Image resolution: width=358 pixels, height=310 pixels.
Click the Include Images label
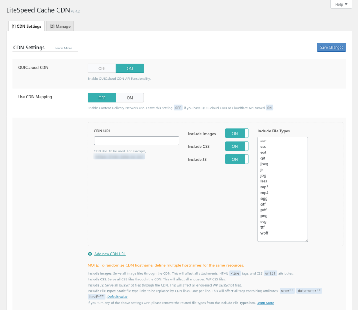point(202,134)
